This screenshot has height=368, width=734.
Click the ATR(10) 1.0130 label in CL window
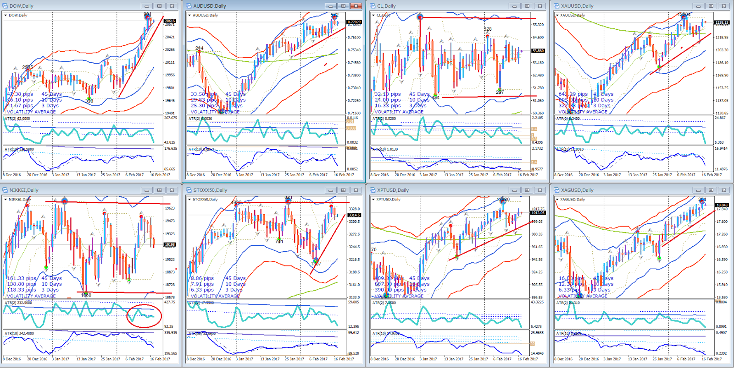(385, 149)
